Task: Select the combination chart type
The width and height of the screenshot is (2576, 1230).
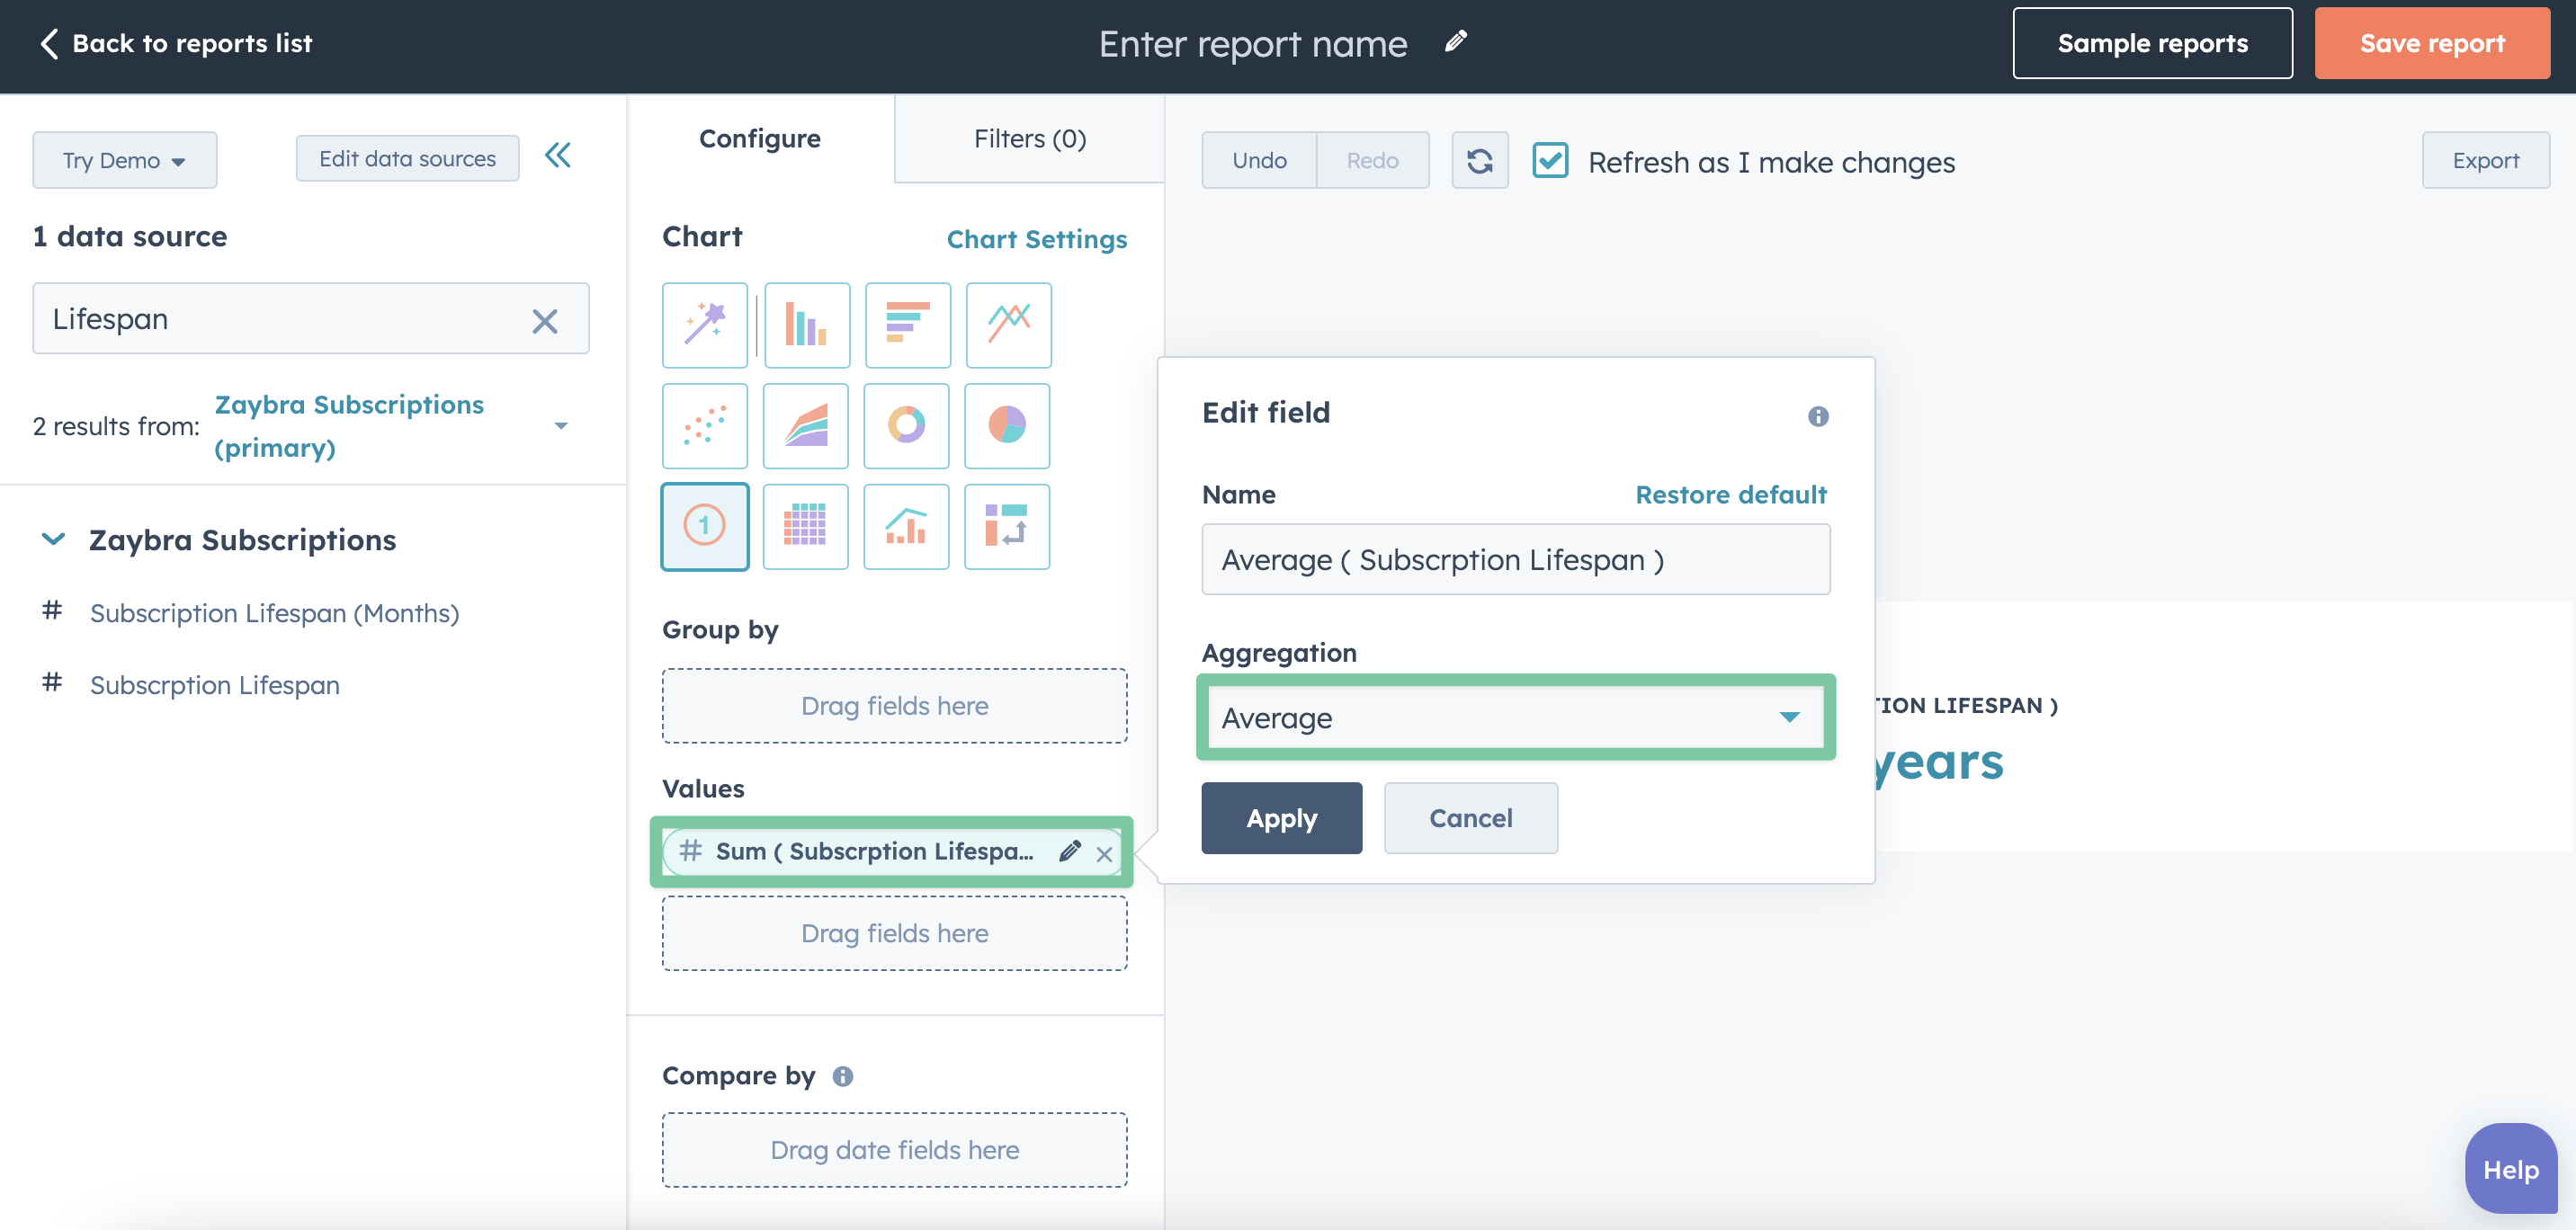Action: [906, 526]
